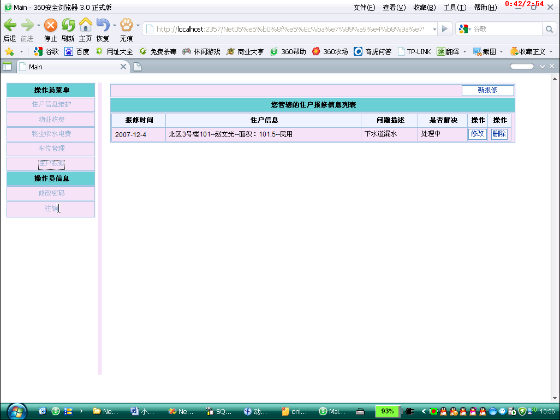The image size is (560, 420).
Task: Open the 360帮助 bookmark
Action: click(288, 51)
